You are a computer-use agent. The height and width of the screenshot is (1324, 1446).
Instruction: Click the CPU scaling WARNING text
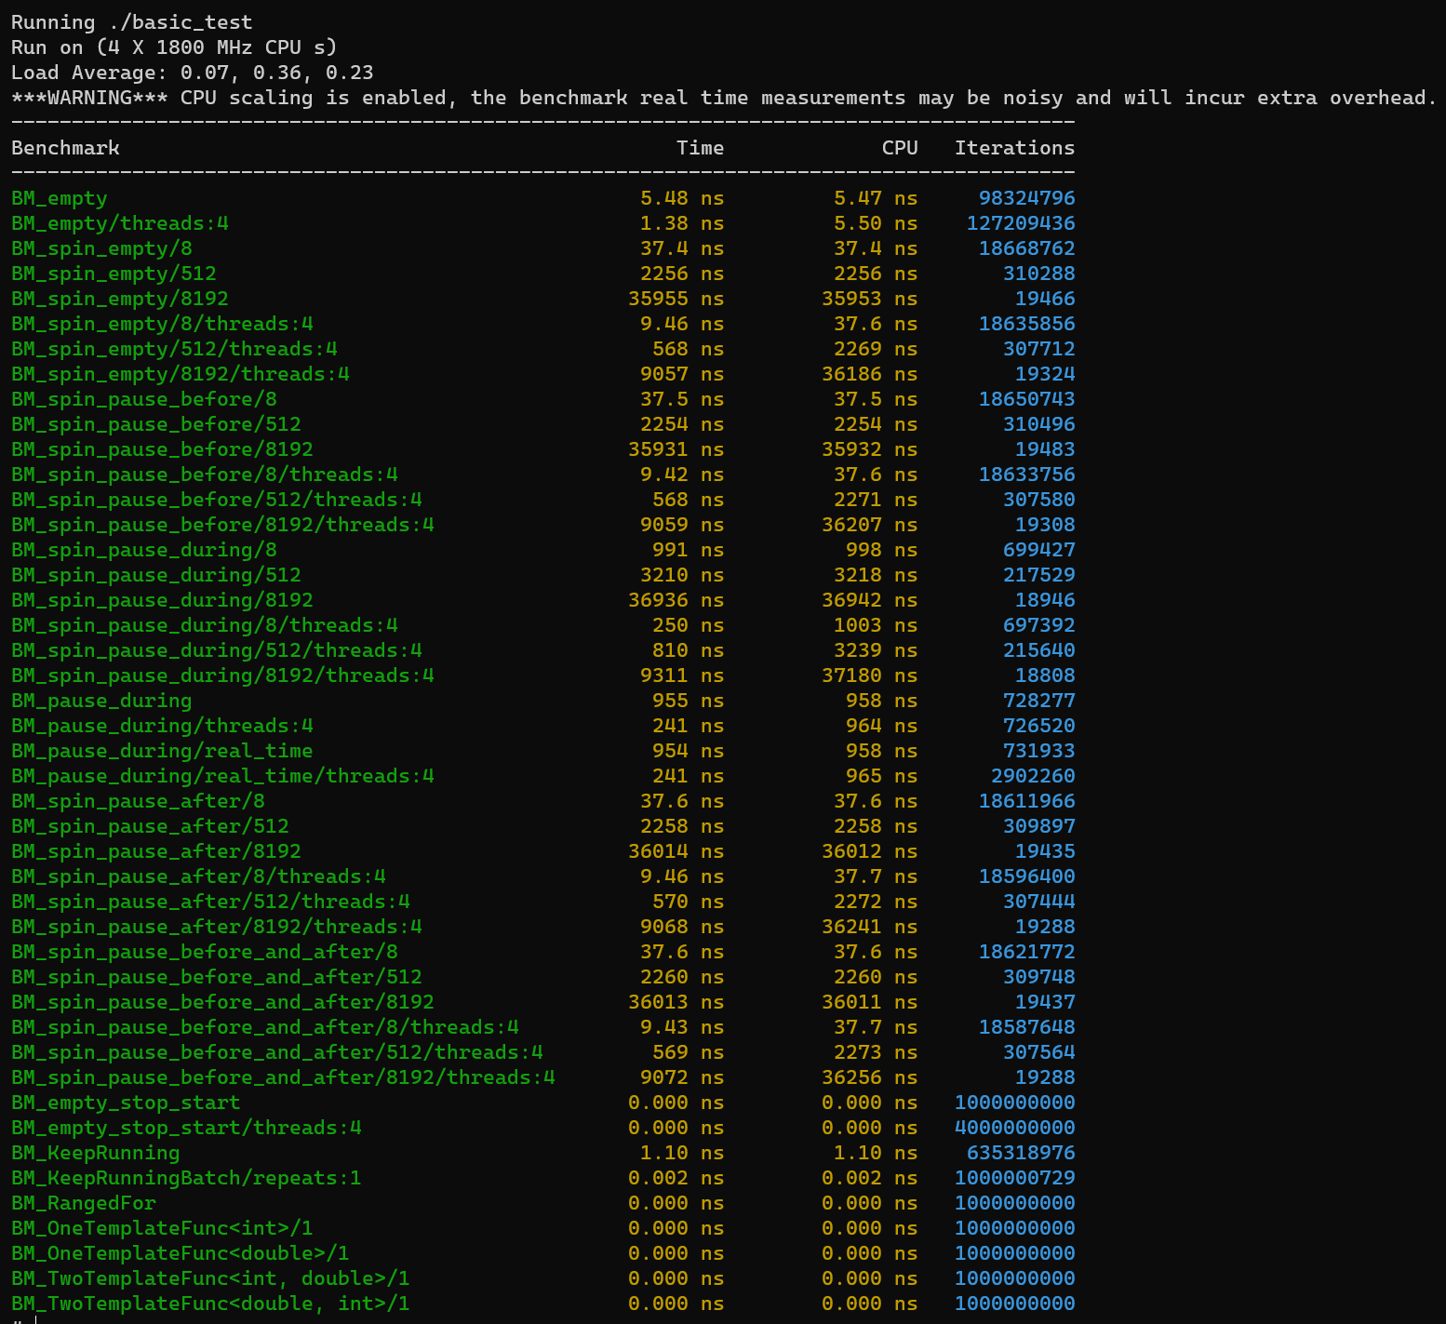(x=724, y=98)
